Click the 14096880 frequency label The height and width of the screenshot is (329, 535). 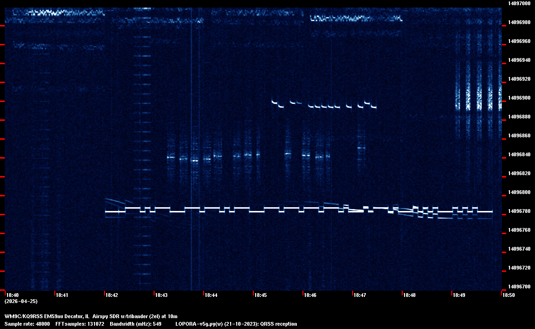519,117
